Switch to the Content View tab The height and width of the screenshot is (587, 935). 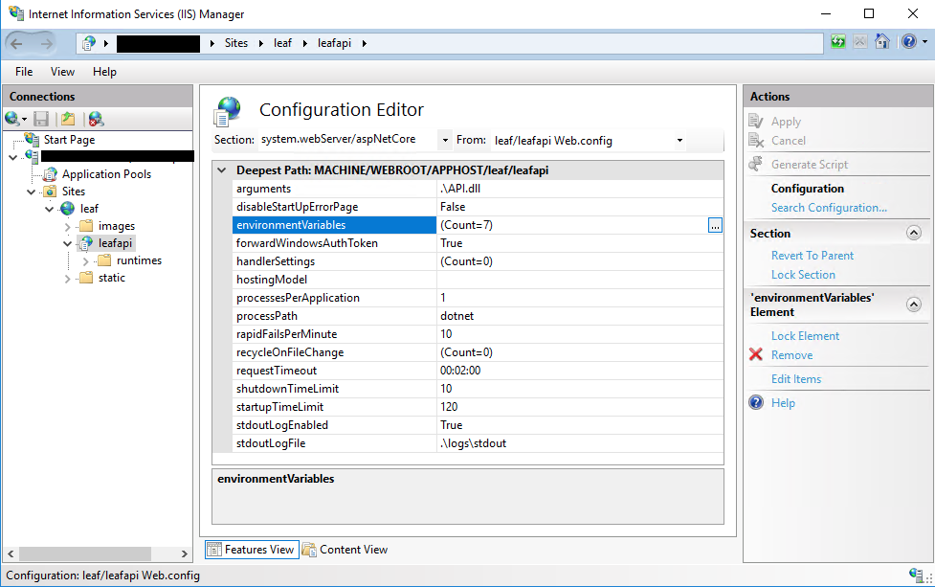point(345,550)
